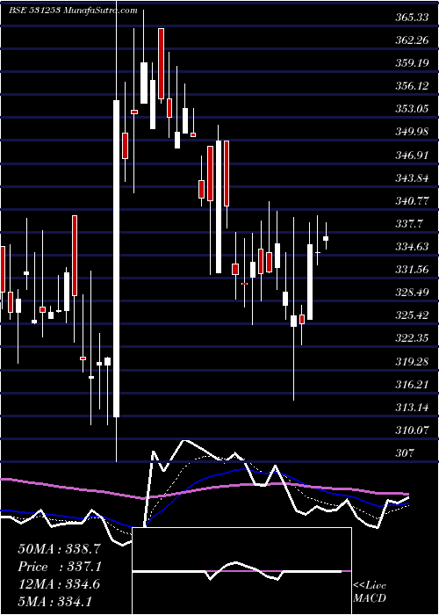The width and height of the screenshot is (439, 615).
Task: Click the 362.26 price axis label
Action: coord(413,40)
